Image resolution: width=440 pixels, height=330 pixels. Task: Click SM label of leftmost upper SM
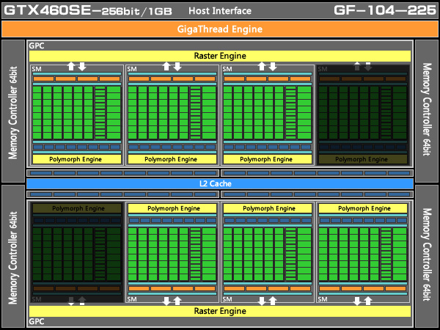coord(37,69)
